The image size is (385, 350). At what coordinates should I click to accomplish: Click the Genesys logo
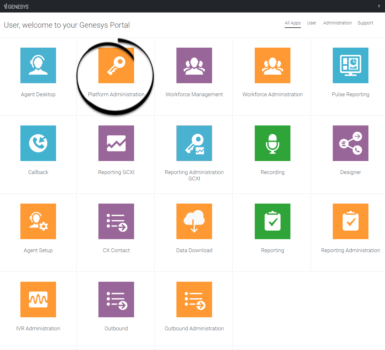coord(16,6)
